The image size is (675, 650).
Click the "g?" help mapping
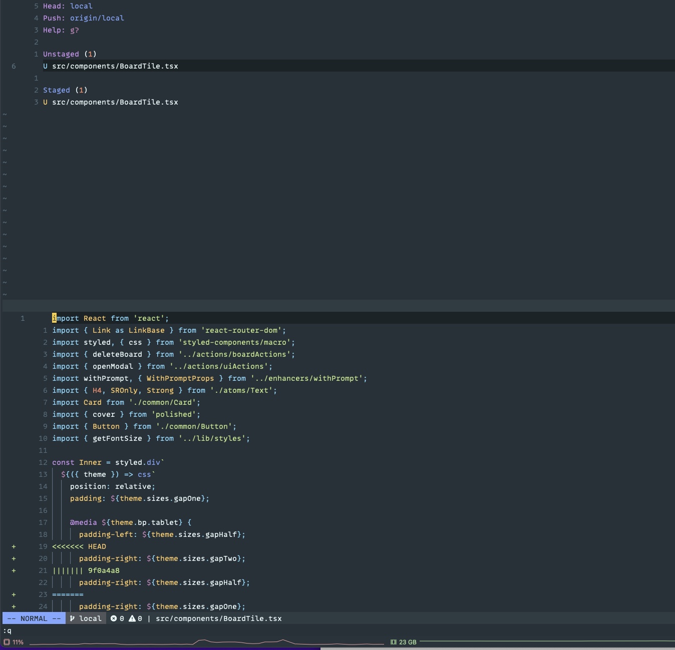pos(75,30)
